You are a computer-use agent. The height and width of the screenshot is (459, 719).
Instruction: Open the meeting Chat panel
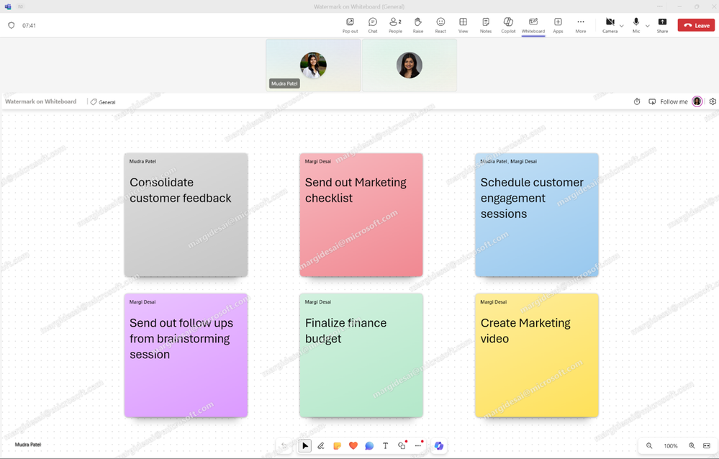point(372,25)
